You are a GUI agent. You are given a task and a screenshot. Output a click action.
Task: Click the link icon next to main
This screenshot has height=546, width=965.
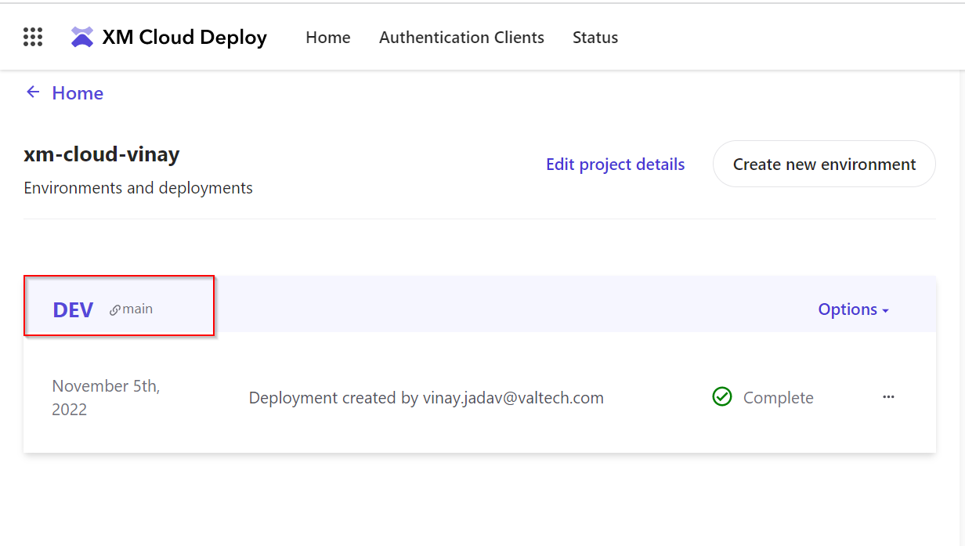115,309
